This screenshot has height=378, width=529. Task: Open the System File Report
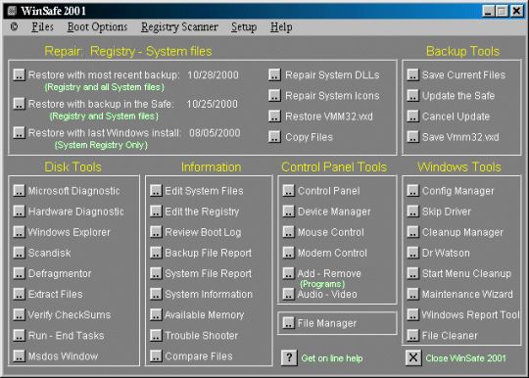tap(156, 273)
